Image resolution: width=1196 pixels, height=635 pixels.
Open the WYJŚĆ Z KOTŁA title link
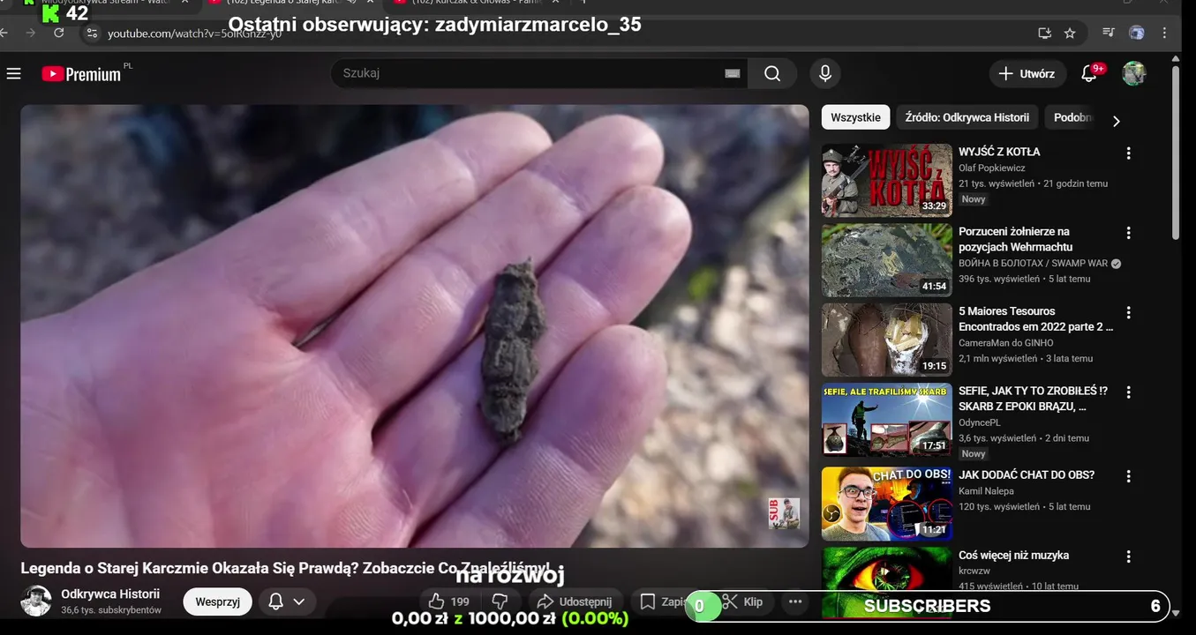coord(999,152)
